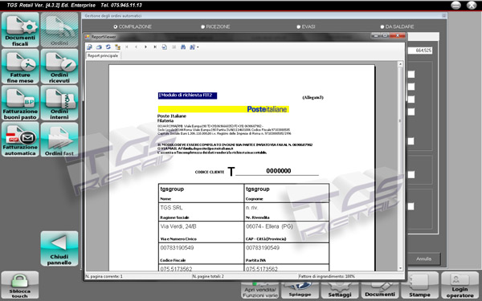The image size is (482, 301).
Task: Switch to the Report principale tab
Action: [103, 55]
